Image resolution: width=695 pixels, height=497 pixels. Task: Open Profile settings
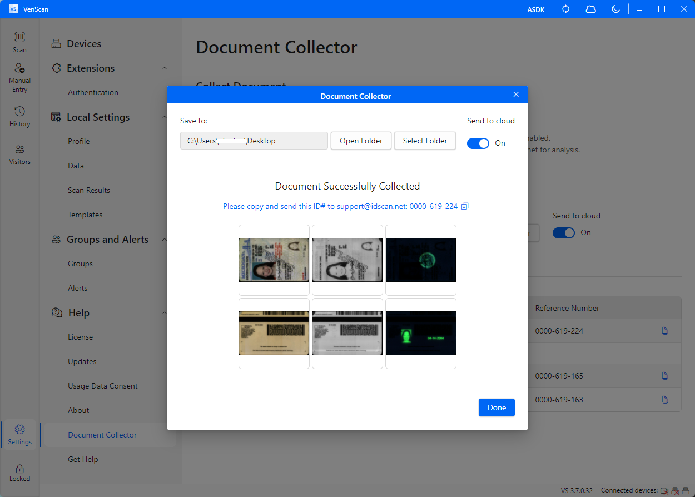coord(79,141)
